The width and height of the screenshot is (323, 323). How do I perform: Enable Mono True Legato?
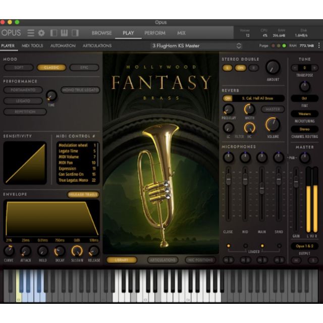coord(80,90)
